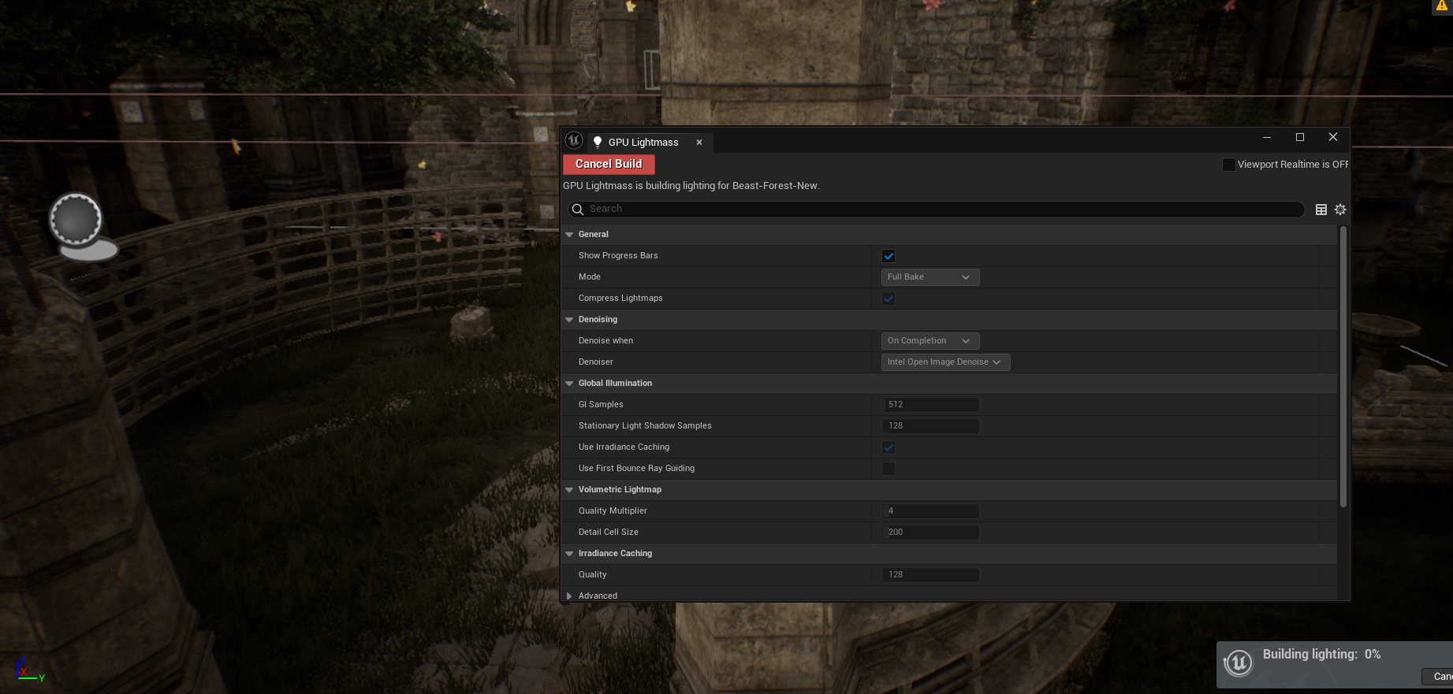Open the Mode Full Bake dropdown
The height and width of the screenshot is (694, 1453).
(930, 277)
